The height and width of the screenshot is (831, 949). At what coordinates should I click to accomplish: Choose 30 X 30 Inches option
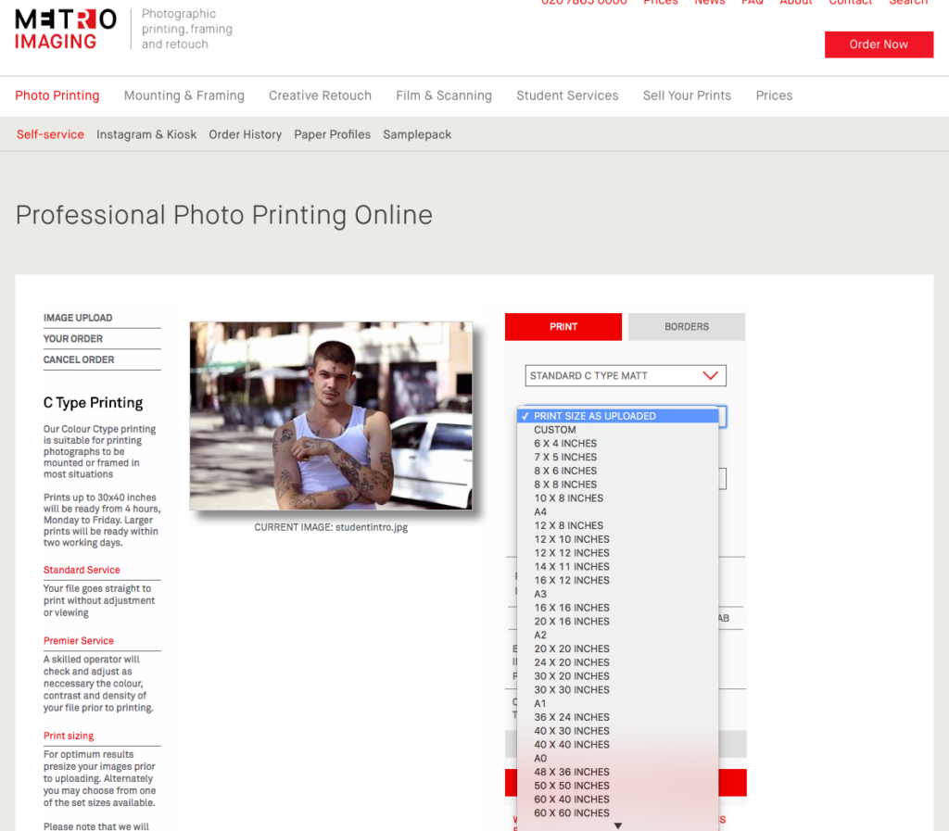571,690
